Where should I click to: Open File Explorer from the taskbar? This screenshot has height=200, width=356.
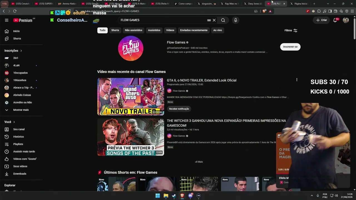166,196
